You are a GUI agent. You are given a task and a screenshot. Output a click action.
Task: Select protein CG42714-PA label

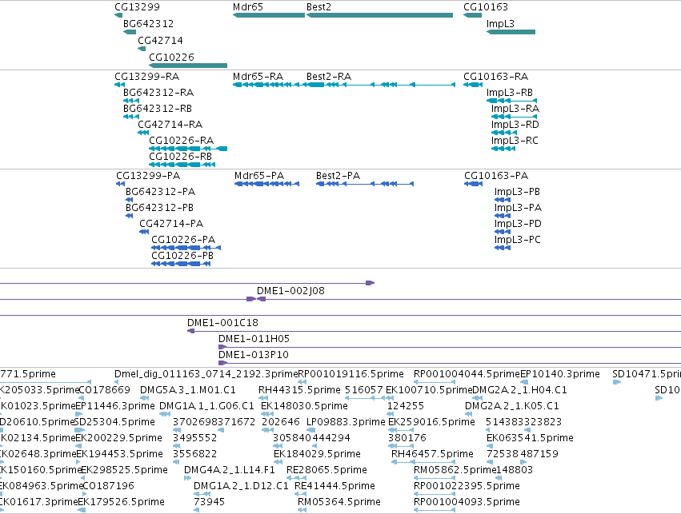click(x=171, y=224)
